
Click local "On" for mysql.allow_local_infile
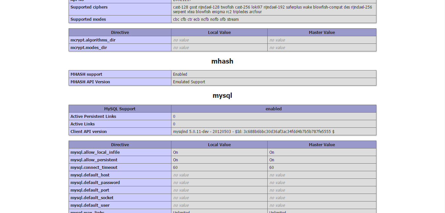[x=175, y=152]
